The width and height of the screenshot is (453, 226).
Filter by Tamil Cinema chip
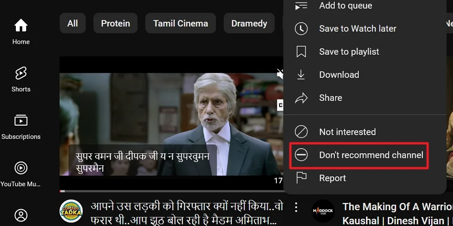(180, 24)
